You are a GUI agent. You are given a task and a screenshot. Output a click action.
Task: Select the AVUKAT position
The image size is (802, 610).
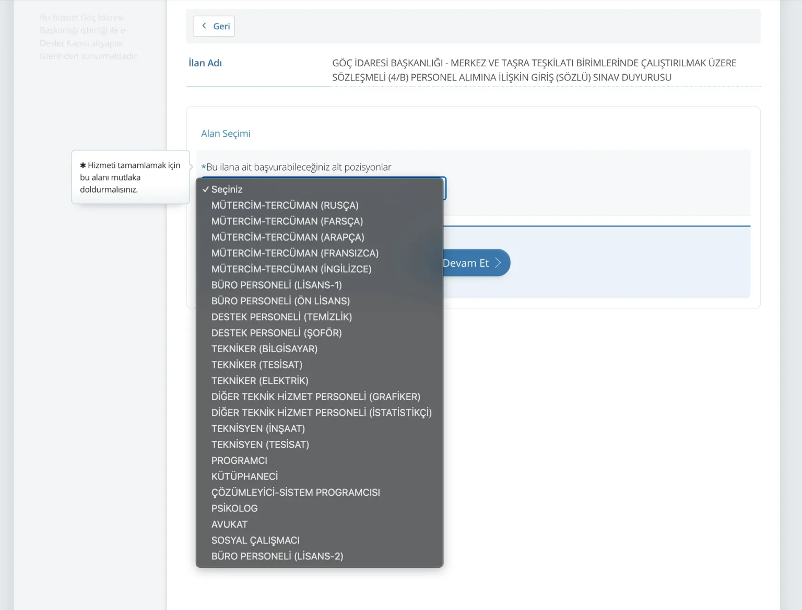coord(229,524)
